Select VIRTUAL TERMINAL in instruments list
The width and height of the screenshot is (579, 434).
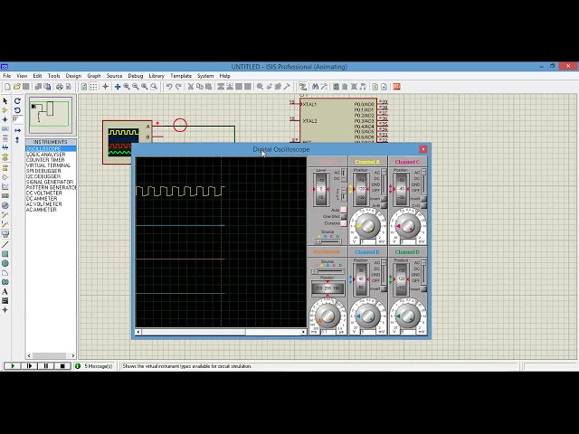tap(48, 165)
